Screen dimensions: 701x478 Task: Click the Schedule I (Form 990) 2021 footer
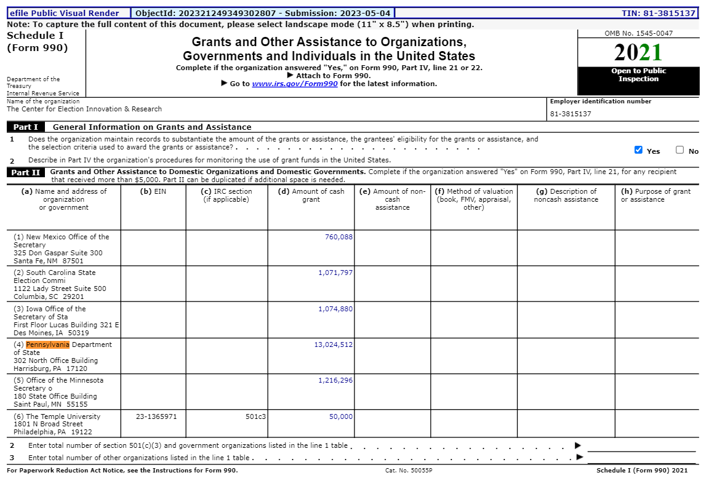642,471
